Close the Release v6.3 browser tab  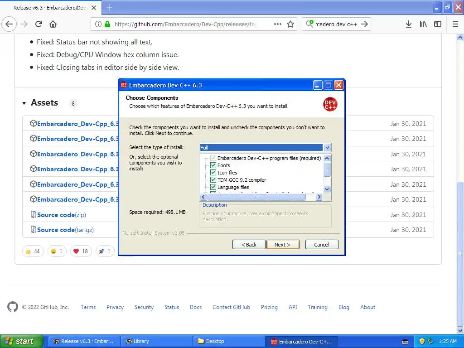click(x=93, y=8)
